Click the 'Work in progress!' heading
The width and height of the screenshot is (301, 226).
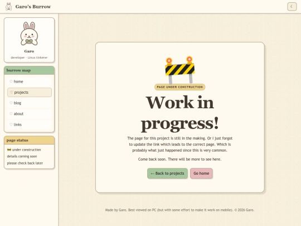click(179, 113)
